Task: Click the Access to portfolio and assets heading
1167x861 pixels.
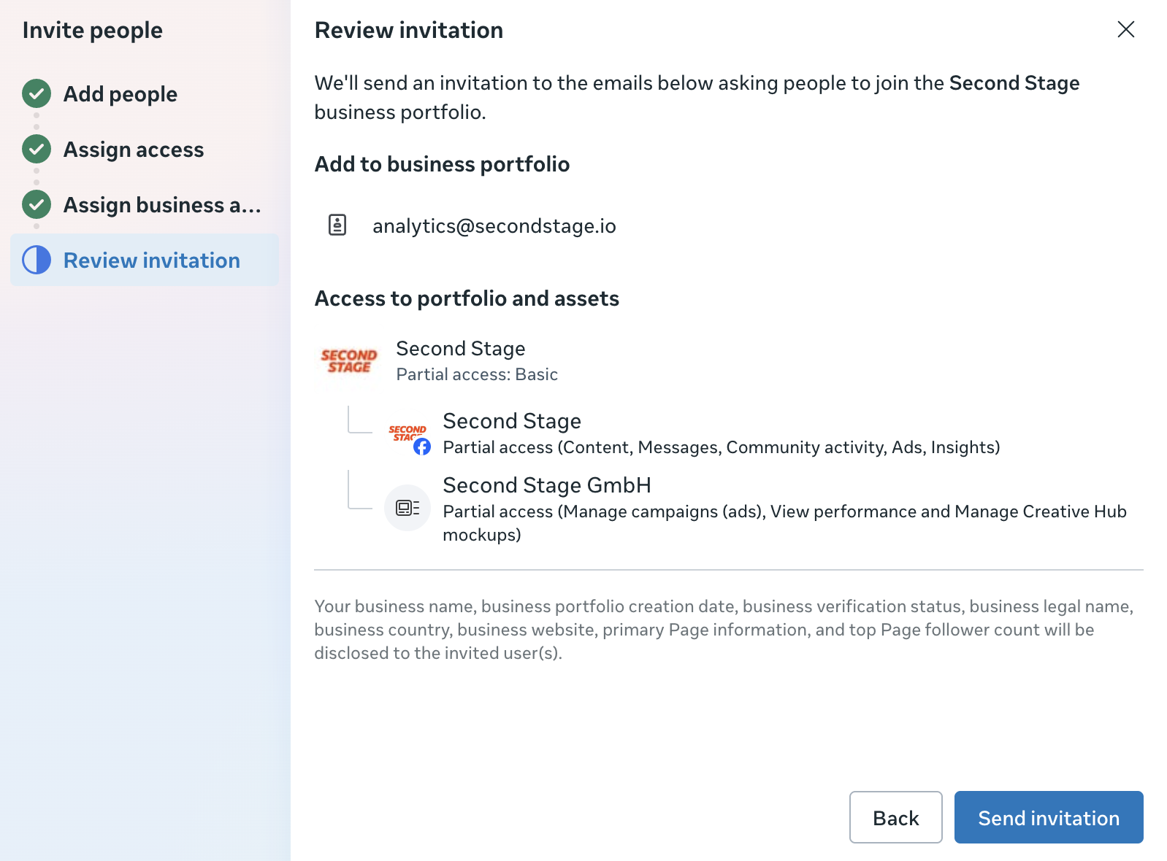Action: tap(467, 298)
